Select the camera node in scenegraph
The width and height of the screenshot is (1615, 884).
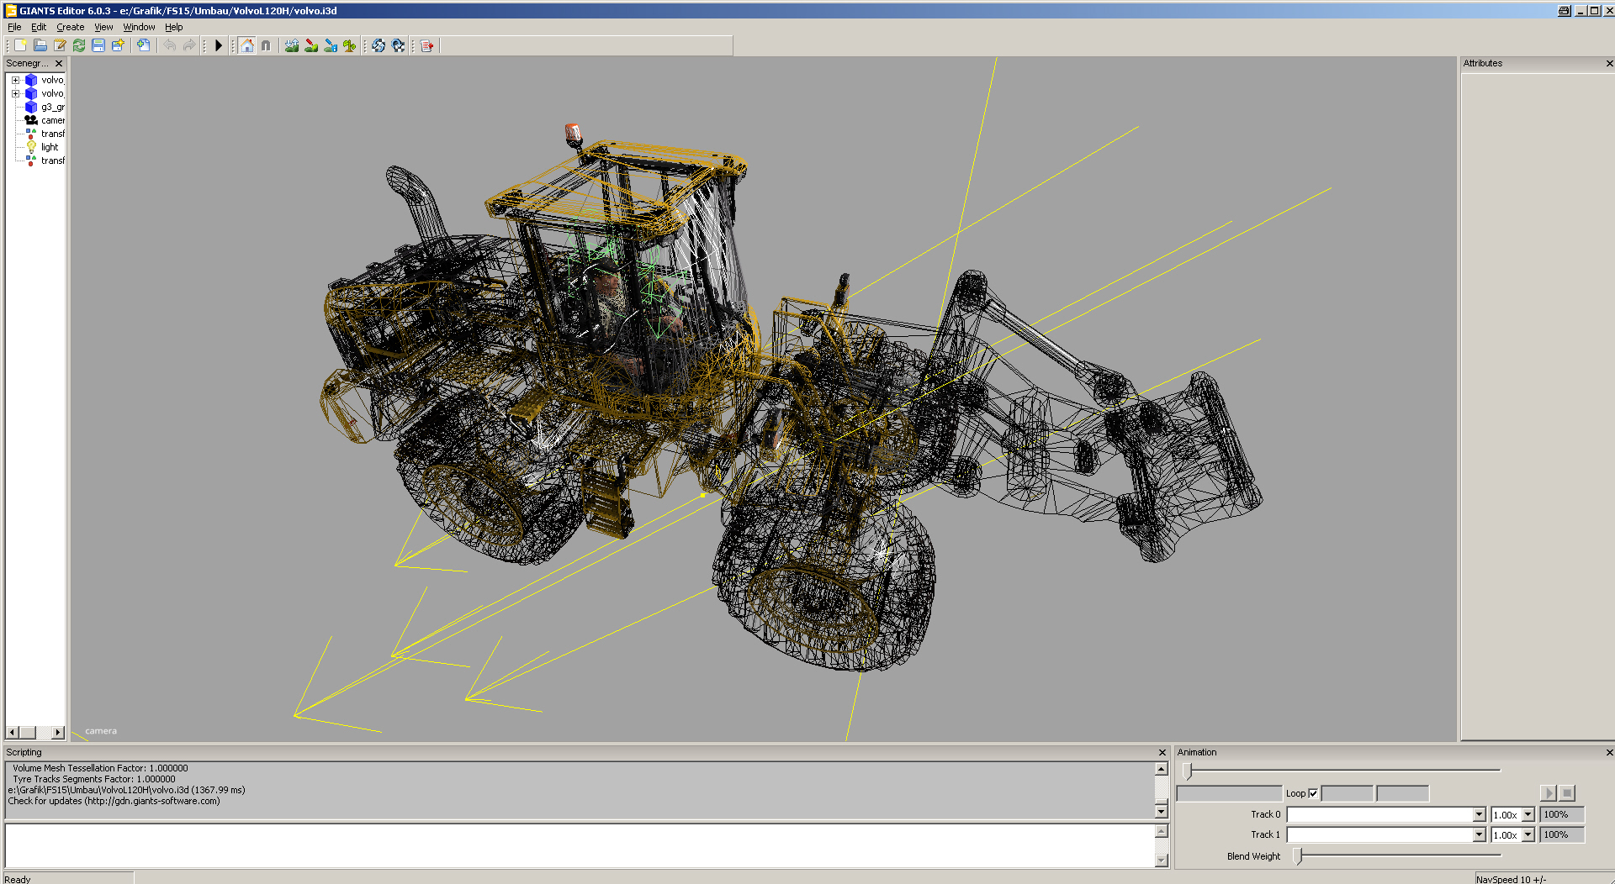(x=45, y=120)
